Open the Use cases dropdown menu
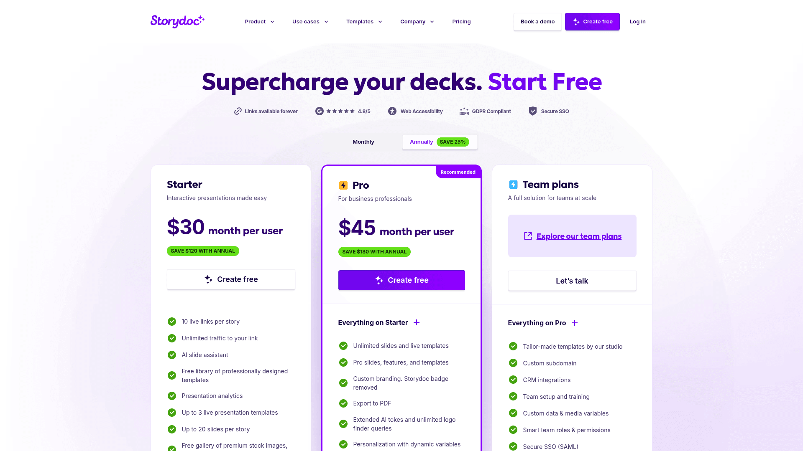The height and width of the screenshot is (451, 803). pos(310,21)
